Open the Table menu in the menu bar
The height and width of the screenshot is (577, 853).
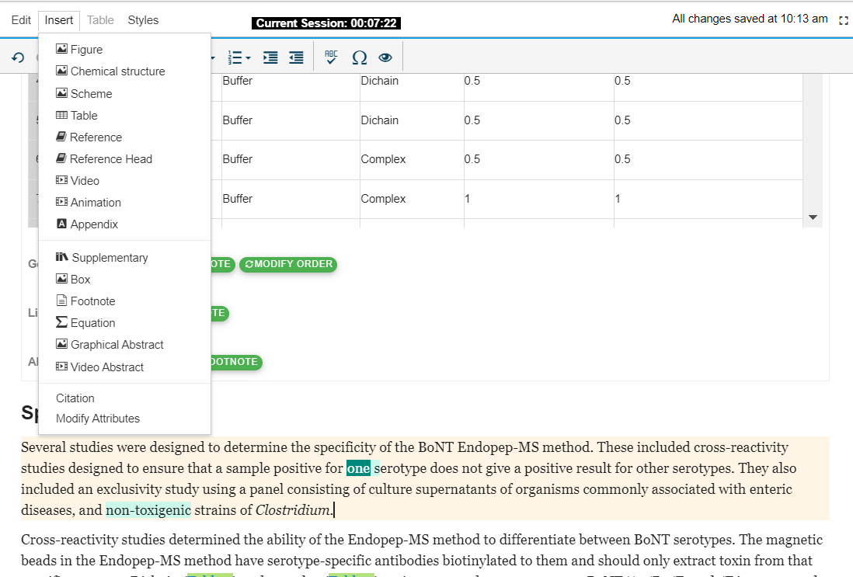pos(100,20)
